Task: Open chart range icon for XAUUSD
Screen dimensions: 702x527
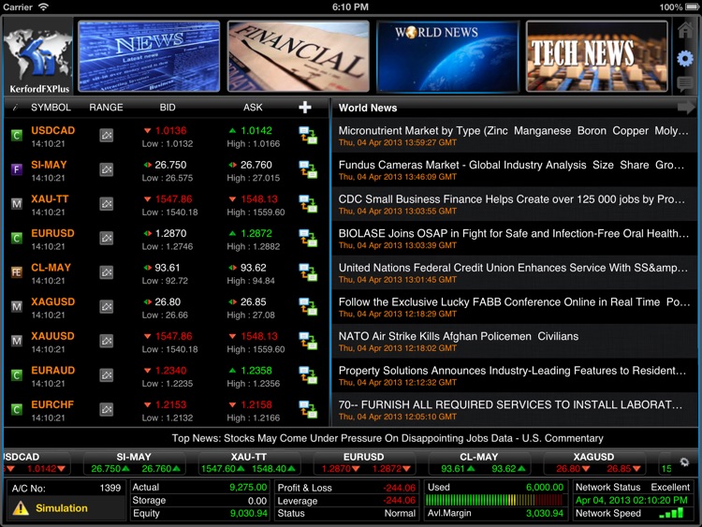Action: [x=106, y=341]
